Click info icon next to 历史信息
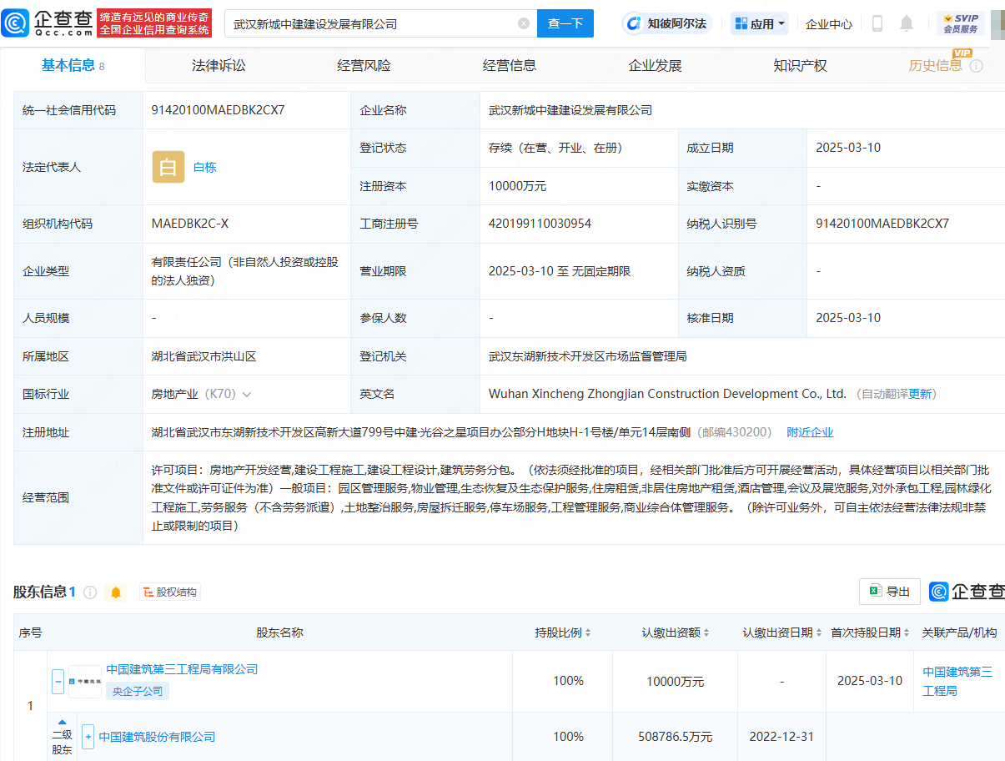 coord(976,66)
